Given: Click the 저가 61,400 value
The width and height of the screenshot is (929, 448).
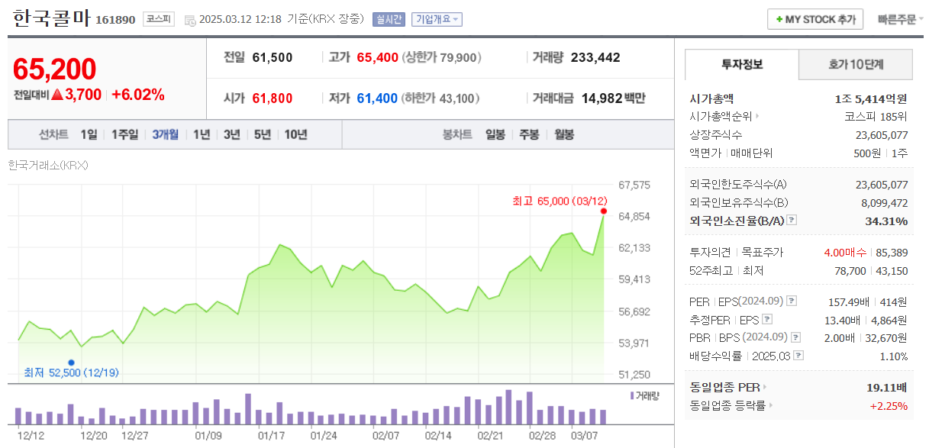Looking at the screenshot, I should pos(377,98).
